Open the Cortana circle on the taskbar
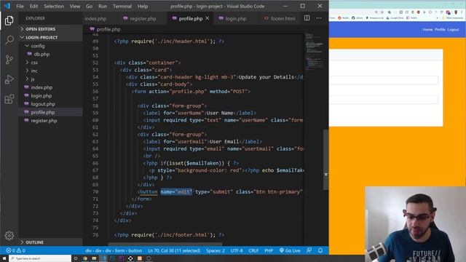Screen dimensions: 466x262 (76, 258)
